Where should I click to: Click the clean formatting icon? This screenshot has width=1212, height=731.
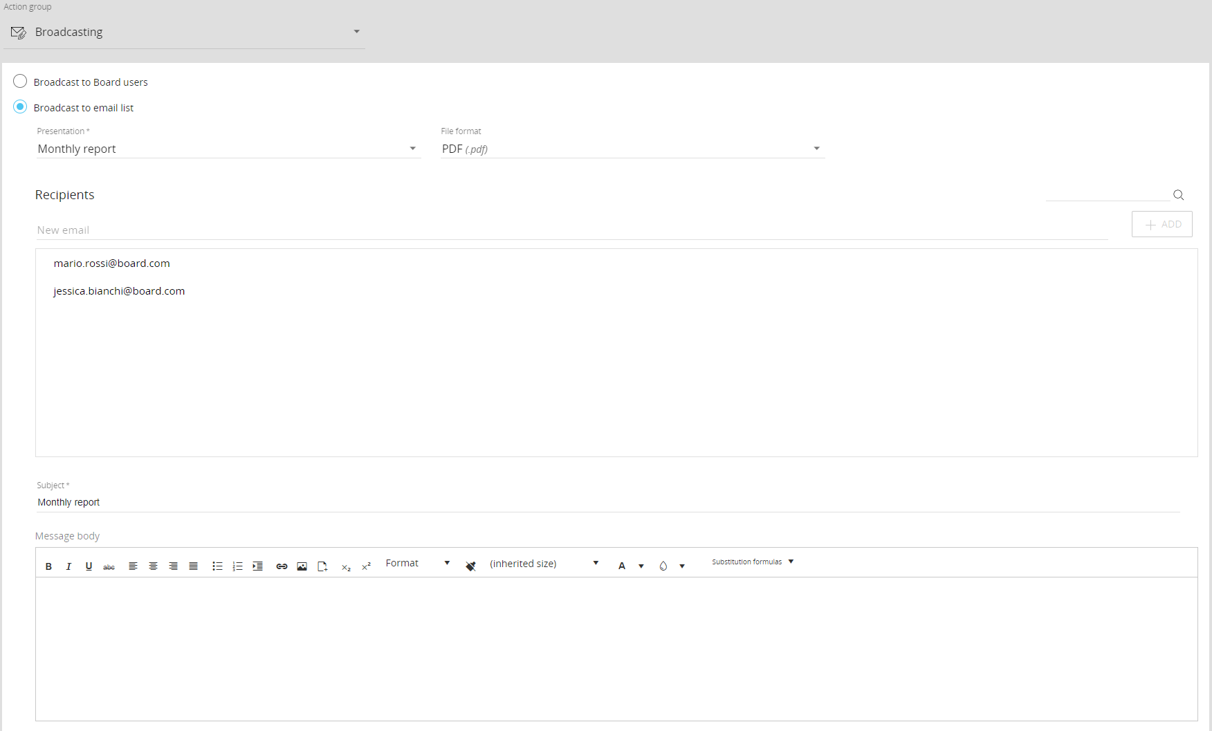470,566
